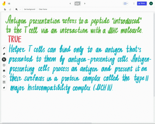Go to the previous frame arrow

[70, 4]
